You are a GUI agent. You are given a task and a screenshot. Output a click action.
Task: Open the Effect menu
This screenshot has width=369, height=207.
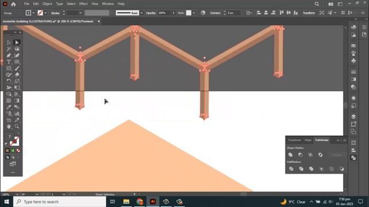tap(83, 4)
